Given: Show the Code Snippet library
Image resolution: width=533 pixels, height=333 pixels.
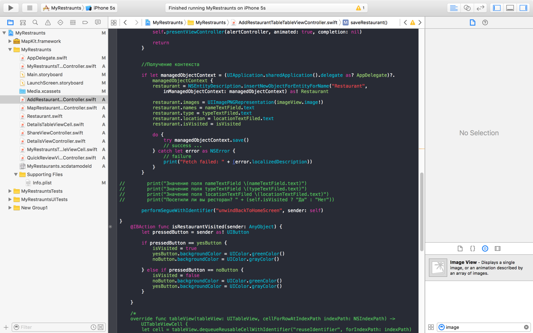Looking at the screenshot, I should 472,248.
